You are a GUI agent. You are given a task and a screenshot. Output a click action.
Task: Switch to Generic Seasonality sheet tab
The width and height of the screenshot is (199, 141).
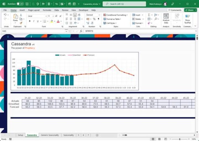(50, 135)
